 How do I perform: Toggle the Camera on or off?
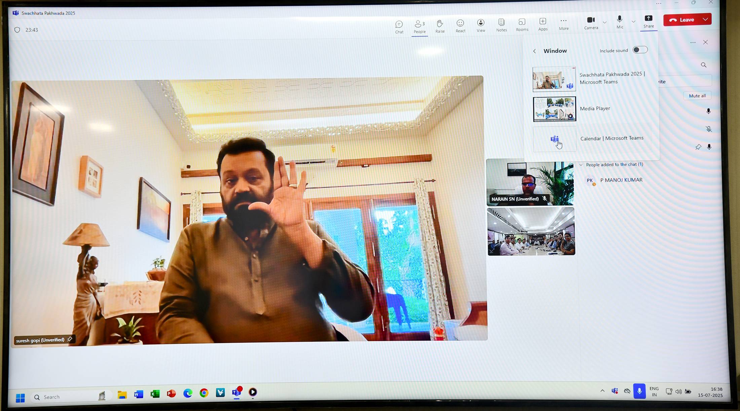click(591, 20)
